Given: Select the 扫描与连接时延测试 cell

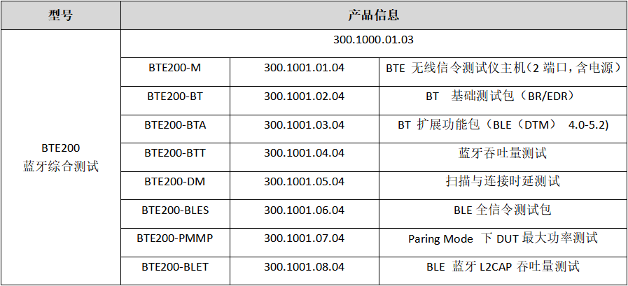Looking at the screenshot, I should [x=503, y=182].
